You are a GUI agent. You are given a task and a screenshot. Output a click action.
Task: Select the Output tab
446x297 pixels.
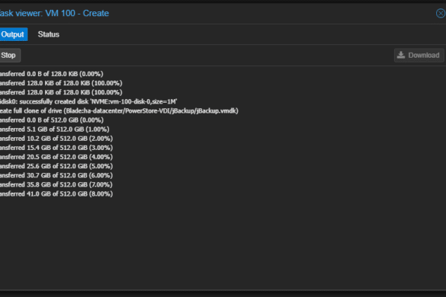[14, 34]
